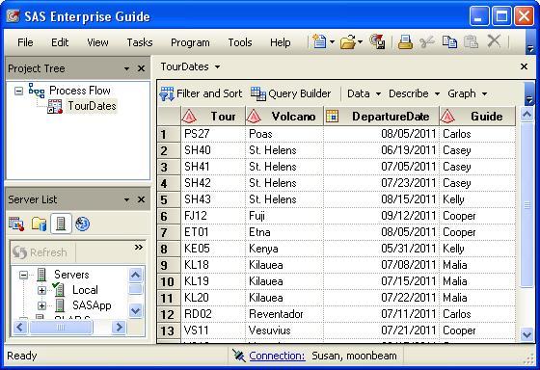The image size is (540, 370).
Task: Open the File menu
Action: coord(25,42)
